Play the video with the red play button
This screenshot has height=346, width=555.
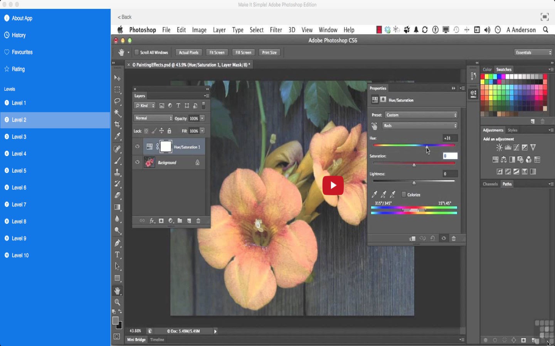(x=333, y=185)
